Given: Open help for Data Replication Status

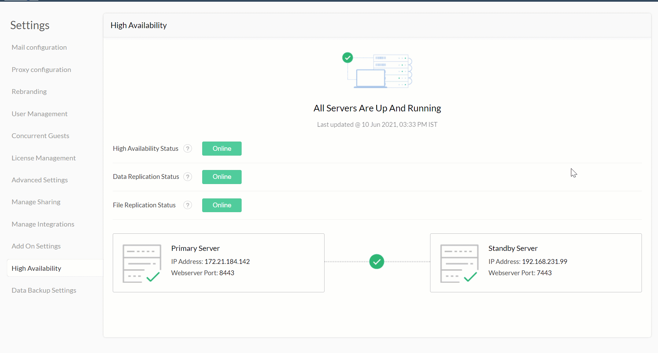Looking at the screenshot, I should pos(187,176).
